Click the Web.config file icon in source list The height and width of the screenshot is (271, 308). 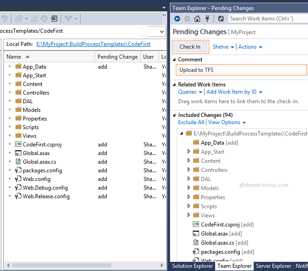point(18,179)
